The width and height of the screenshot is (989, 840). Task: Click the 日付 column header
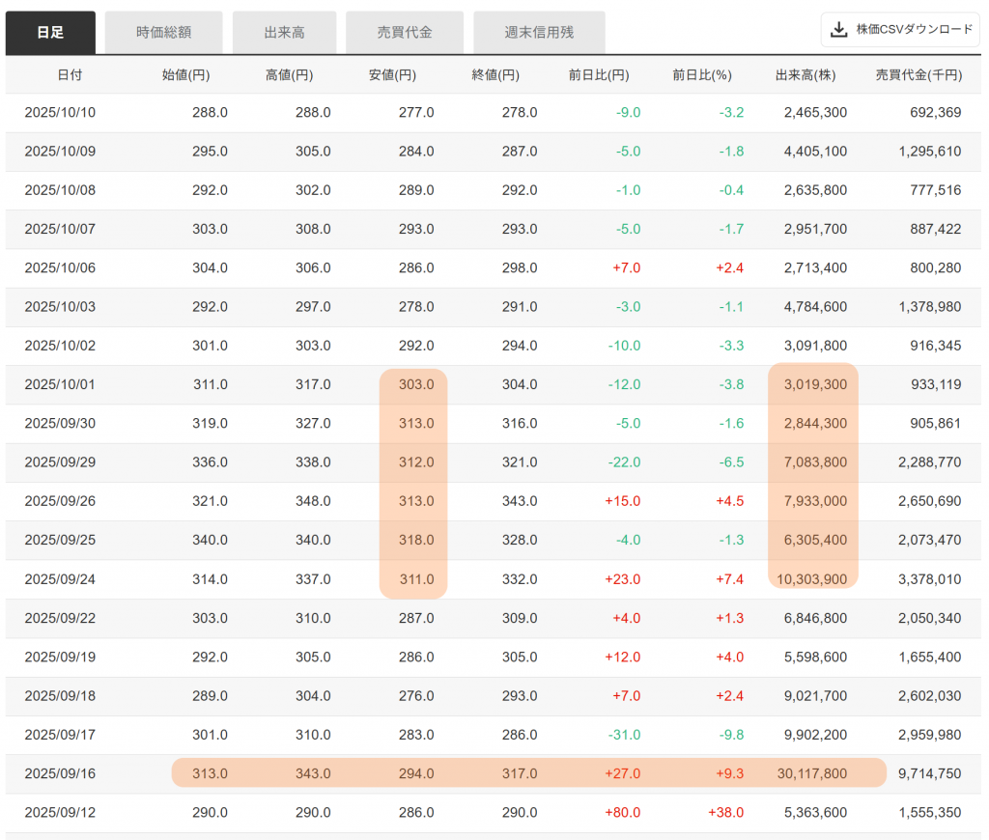[x=70, y=74]
